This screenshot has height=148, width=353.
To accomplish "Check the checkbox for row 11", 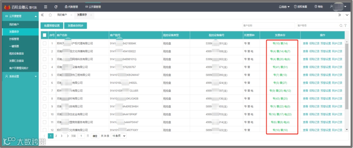I will [44, 122].
